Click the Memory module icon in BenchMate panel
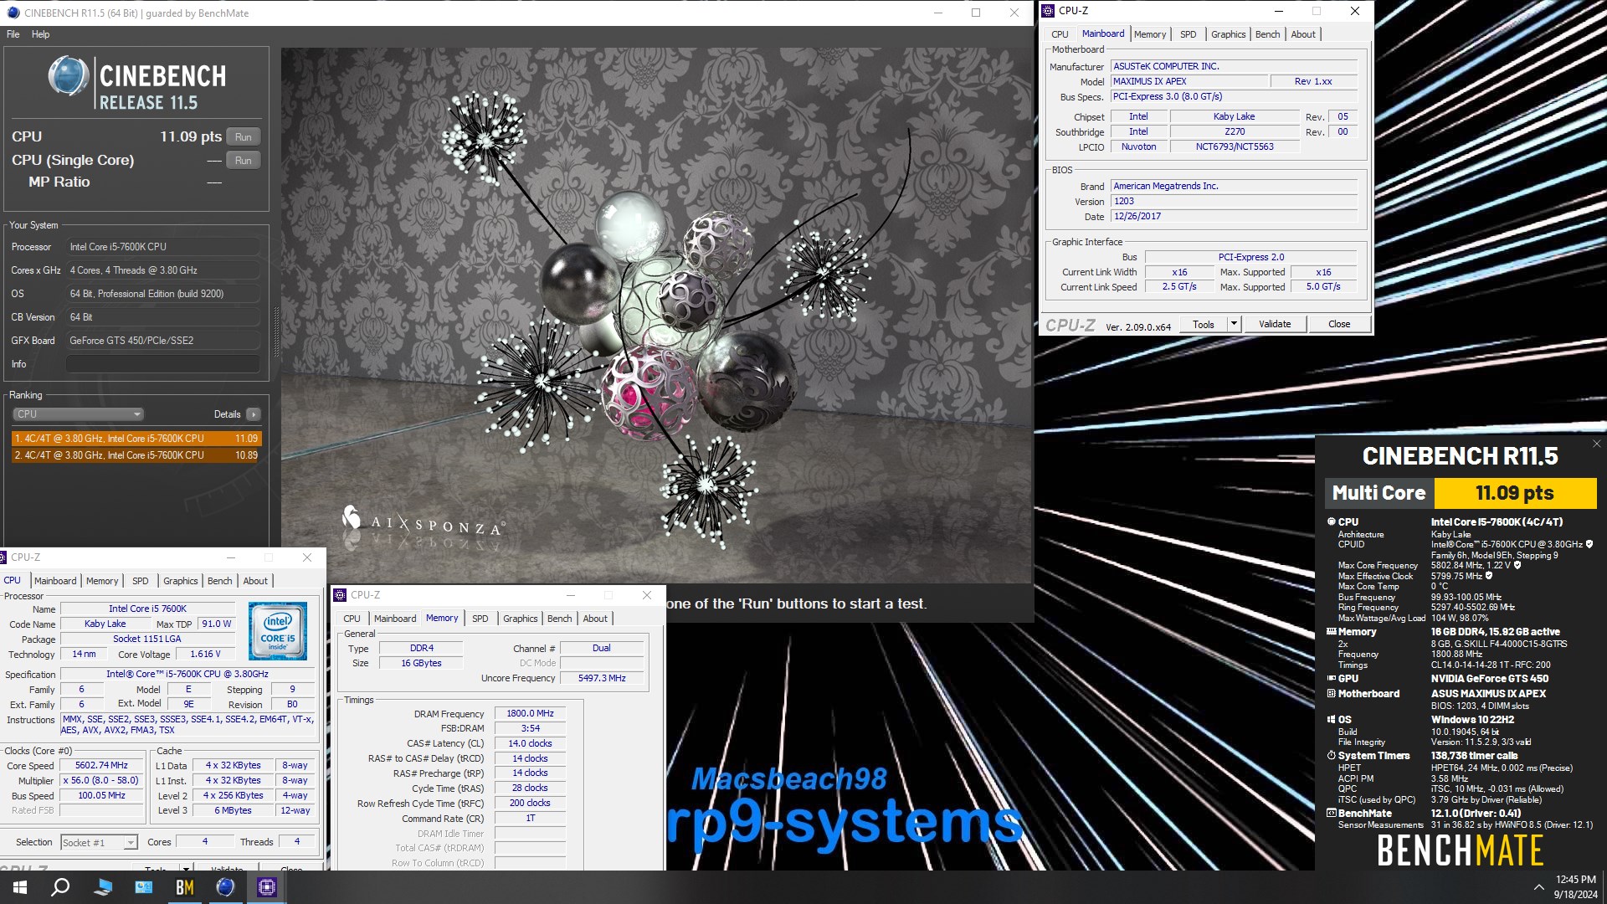This screenshot has width=1607, height=904. pyautogui.click(x=1331, y=632)
